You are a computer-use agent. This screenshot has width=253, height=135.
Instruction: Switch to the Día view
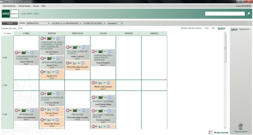pyautogui.click(x=213, y=28)
